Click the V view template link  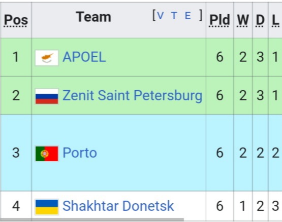(x=160, y=16)
